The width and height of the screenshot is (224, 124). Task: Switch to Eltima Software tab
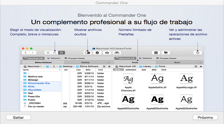pyautogui.click(x=43, y=62)
